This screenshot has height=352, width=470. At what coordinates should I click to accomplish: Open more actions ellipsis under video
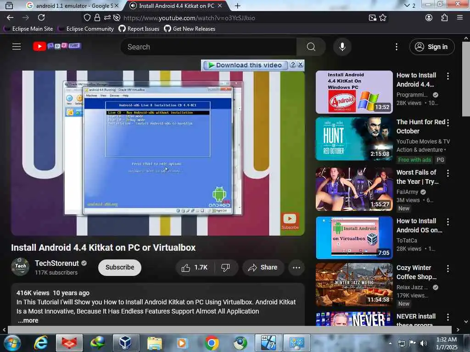click(297, 267)
